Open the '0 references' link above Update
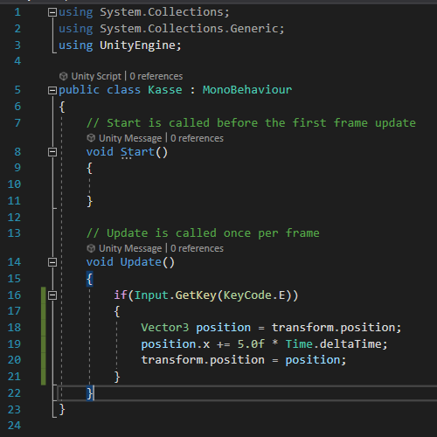The width and height of the screenshot is (437, 437). (197, 248)
